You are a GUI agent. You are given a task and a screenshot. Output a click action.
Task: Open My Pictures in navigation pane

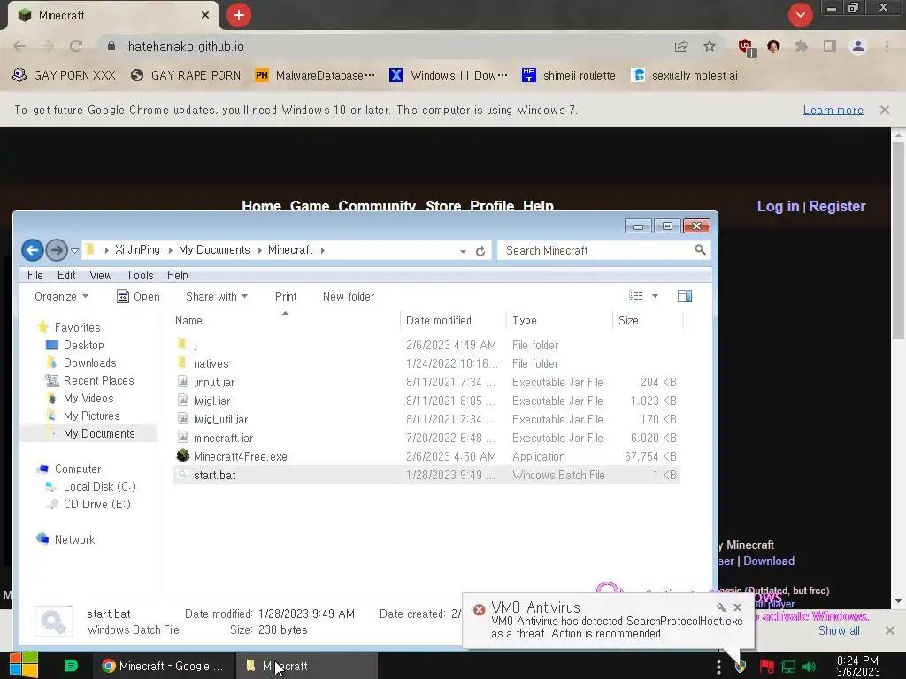92,416
